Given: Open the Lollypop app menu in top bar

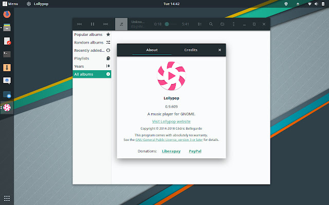Looking at the screenshot, I should (38, 4).
